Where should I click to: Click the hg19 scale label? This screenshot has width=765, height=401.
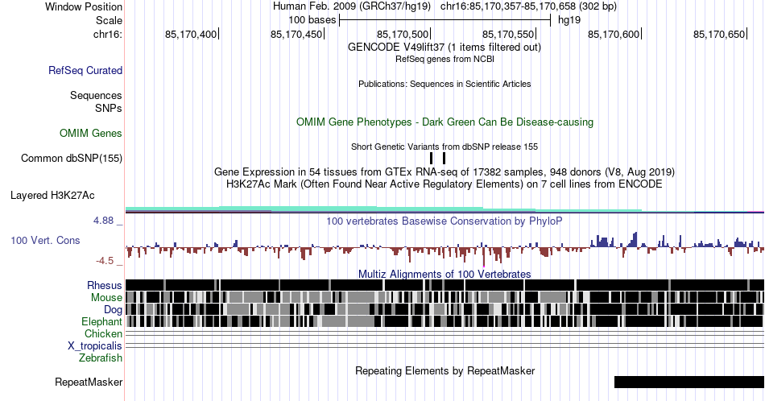point(569,20)
